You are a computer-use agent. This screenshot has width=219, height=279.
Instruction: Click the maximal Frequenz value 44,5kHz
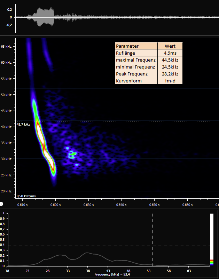(x=170, y=60)
